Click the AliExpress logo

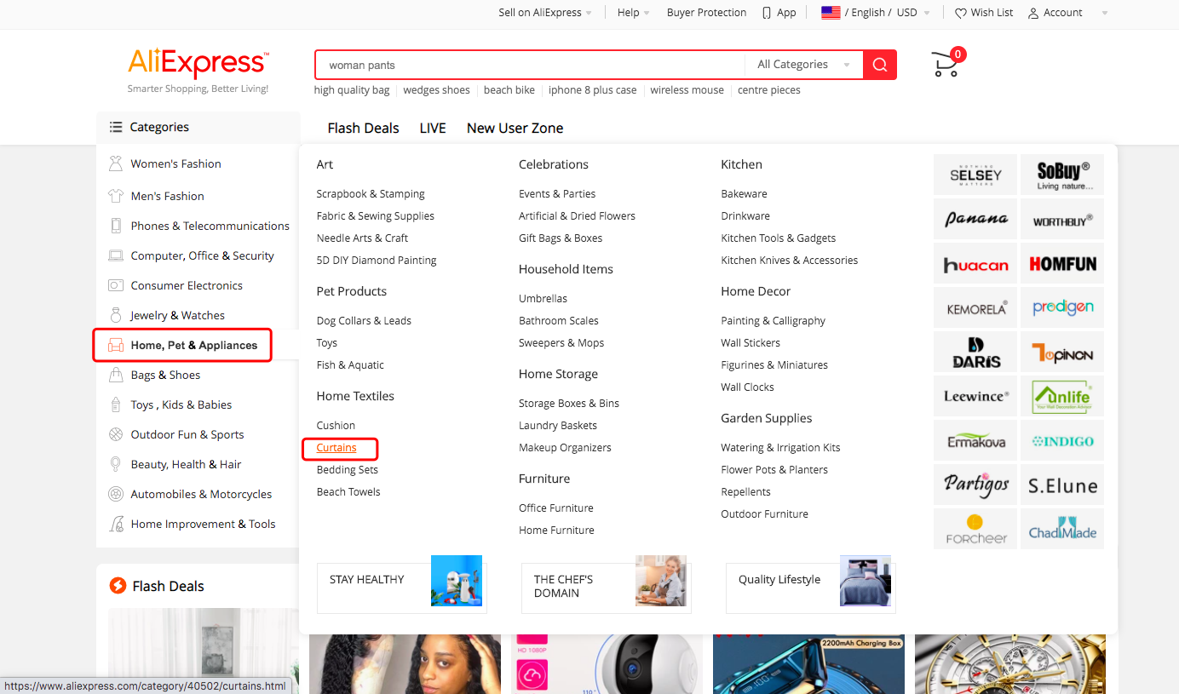click(x=198, y=61)
